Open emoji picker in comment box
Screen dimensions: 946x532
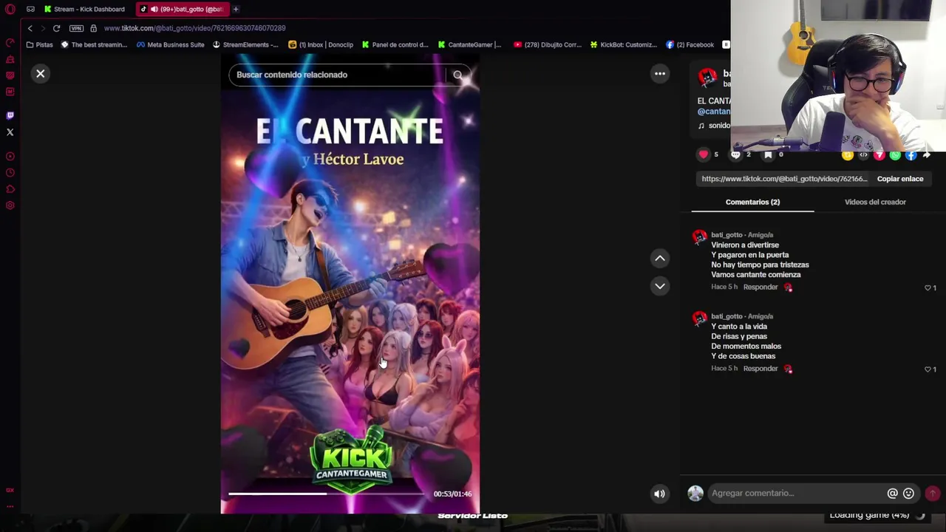[908, 494]
